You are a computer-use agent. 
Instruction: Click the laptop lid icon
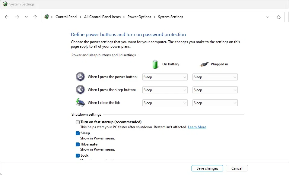pos(80,102)
